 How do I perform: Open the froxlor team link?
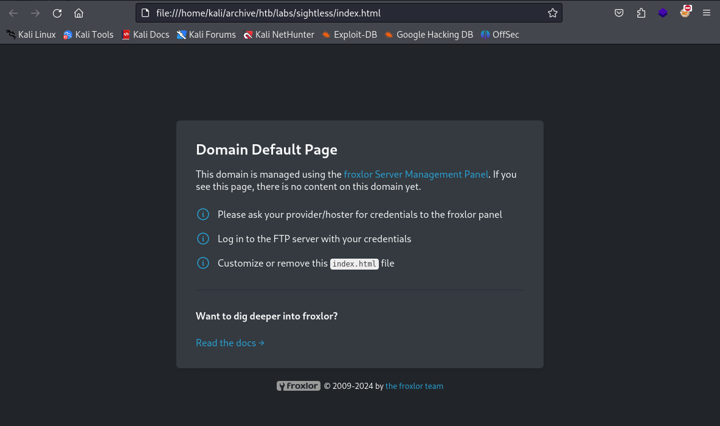click(x=414, y=386)
